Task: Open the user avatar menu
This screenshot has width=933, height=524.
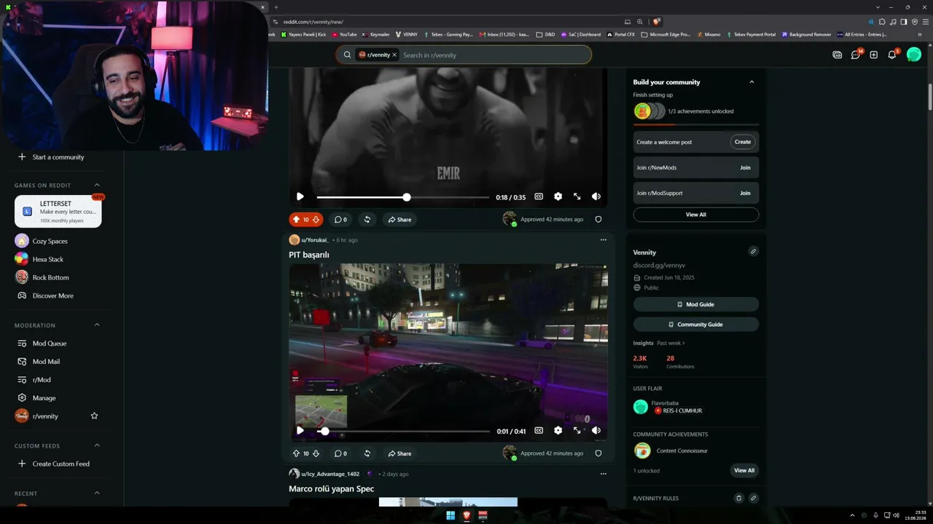Action: click(914, 55)
